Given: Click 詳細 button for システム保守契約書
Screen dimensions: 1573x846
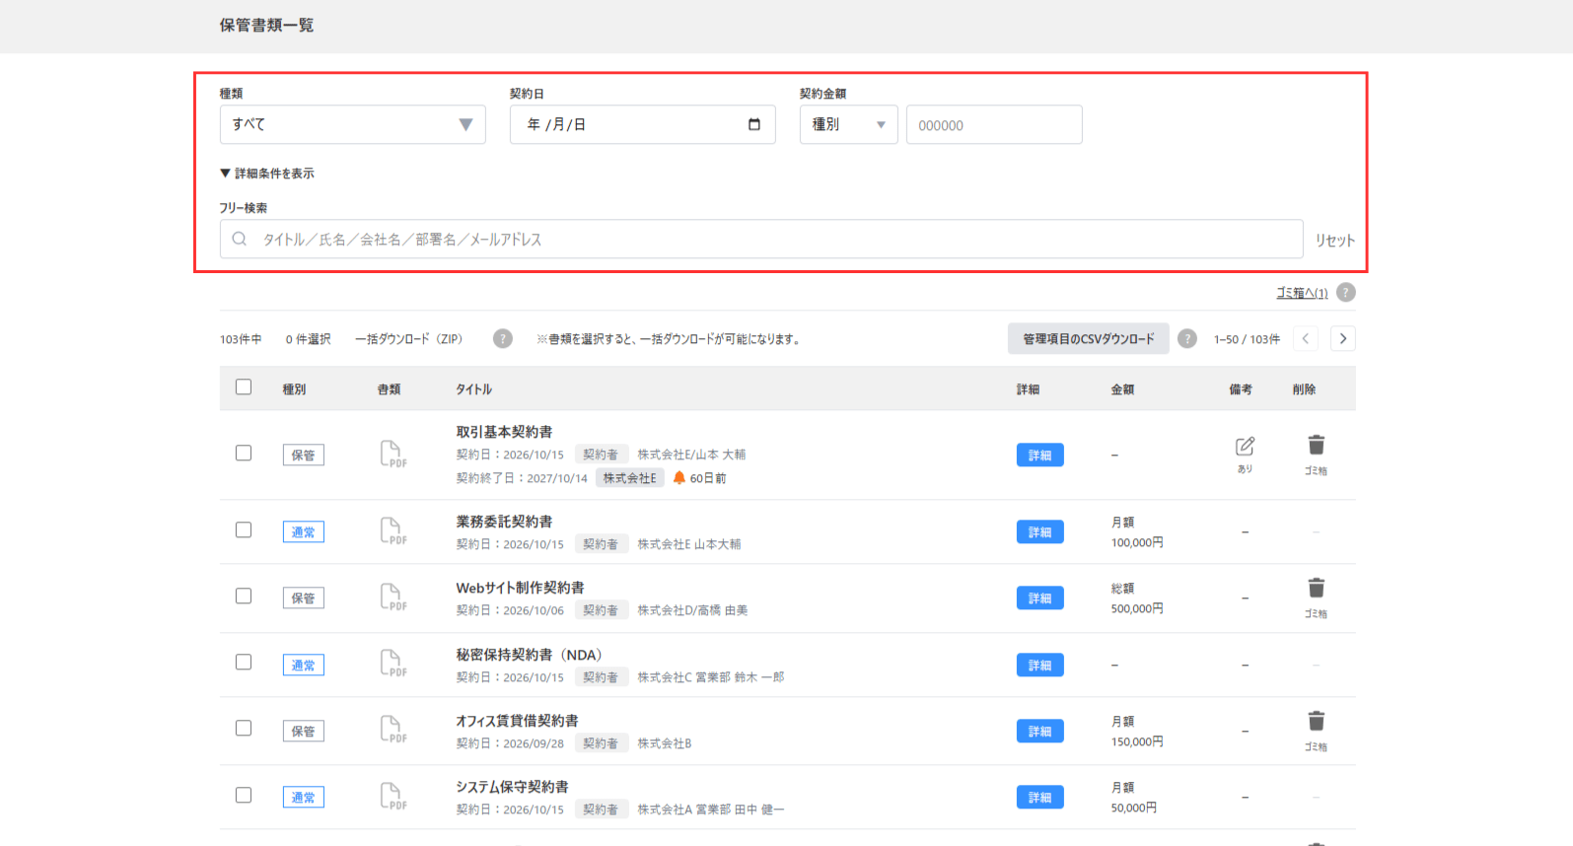Looking at the screenshot, I should [x=1039, y=798].
